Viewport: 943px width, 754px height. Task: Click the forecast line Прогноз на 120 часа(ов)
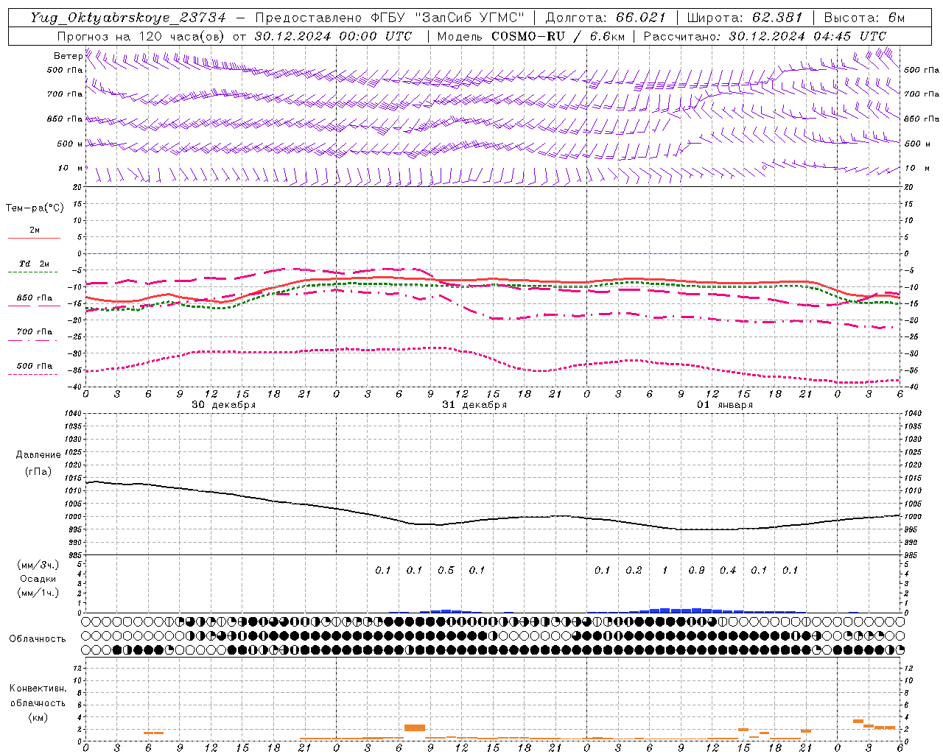[x=141, y=36]
